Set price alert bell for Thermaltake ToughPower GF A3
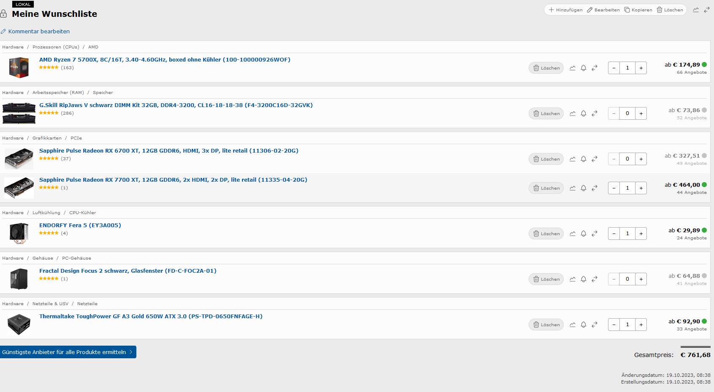Screen dimensions: 714x392 (584, 325)
